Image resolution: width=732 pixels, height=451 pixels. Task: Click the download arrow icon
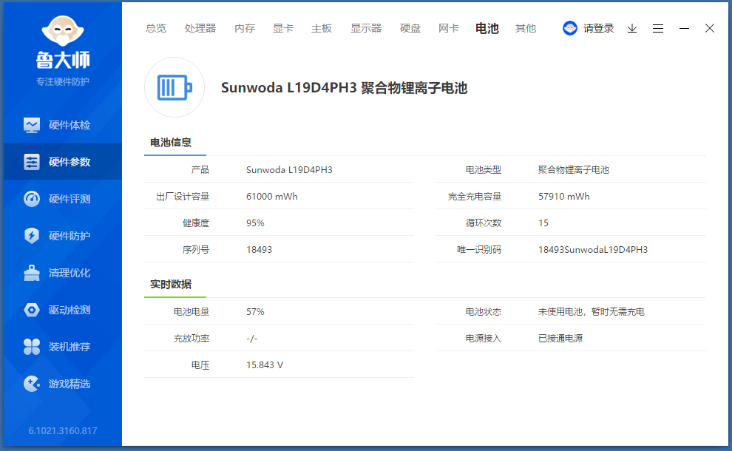click(x=632, y=29)
